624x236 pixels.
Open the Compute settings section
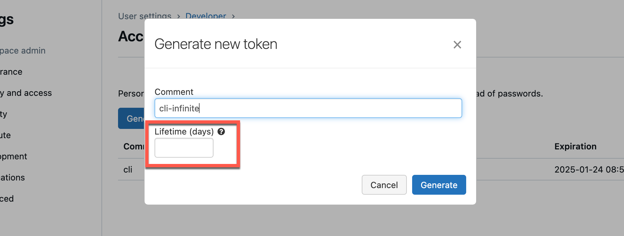(5, 135)
